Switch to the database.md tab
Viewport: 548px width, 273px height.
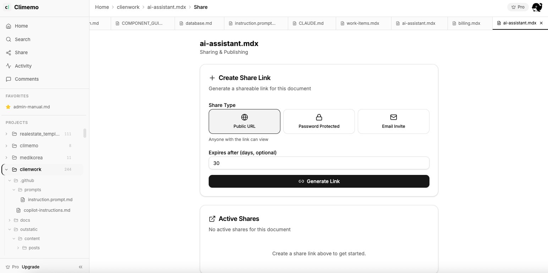(198, 23)
